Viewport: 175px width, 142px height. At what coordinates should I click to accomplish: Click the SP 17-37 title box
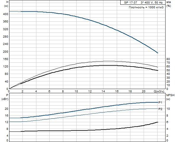coord(143,2)
